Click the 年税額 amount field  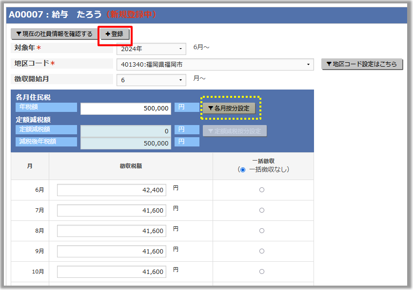click(126, 109)
